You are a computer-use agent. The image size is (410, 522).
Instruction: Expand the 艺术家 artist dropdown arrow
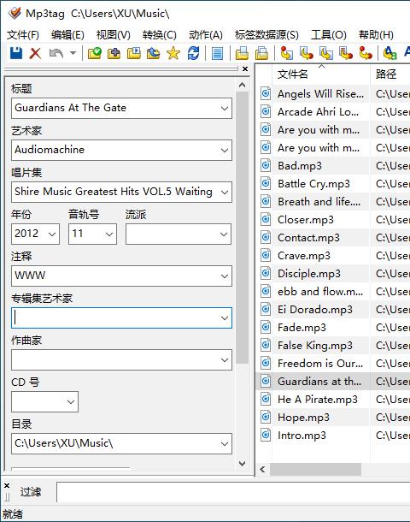(x=225, y=150)
